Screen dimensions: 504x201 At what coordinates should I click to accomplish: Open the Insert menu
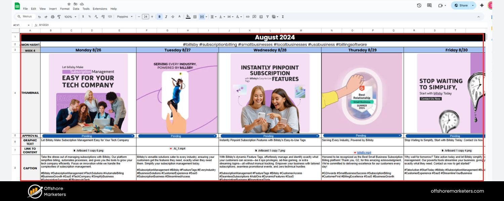pyautogui.click(x=53, y=9)
